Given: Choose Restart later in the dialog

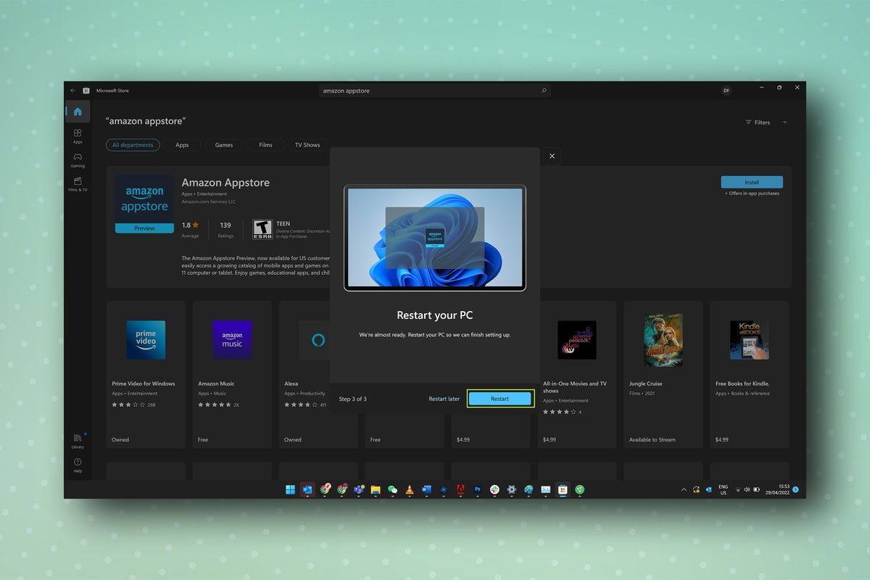Looking at the screenshot, I should click(444, 398).
